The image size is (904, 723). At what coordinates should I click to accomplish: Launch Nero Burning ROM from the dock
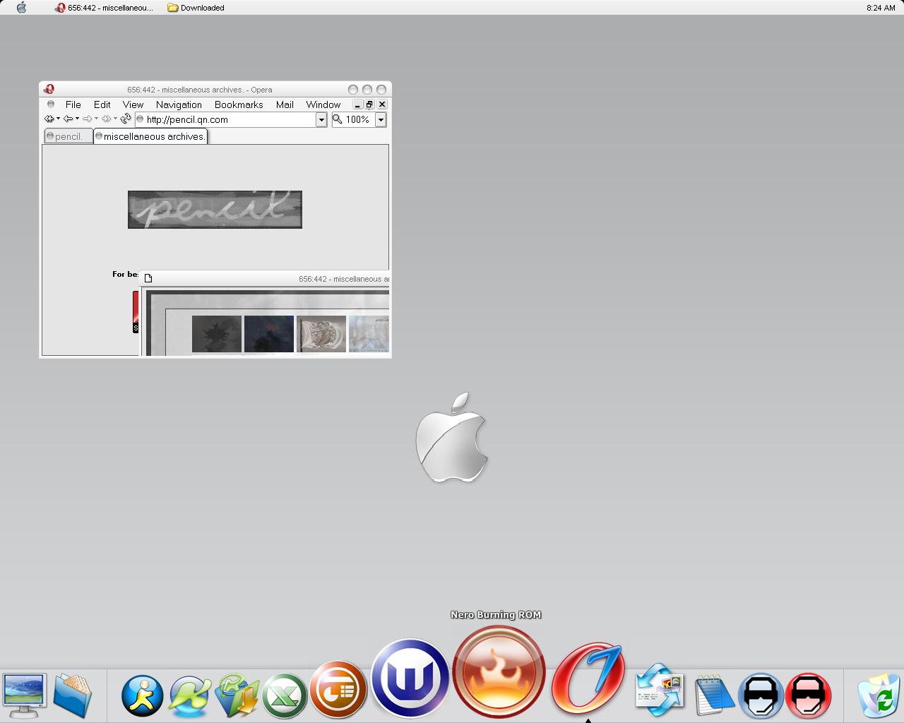point(499,671)
